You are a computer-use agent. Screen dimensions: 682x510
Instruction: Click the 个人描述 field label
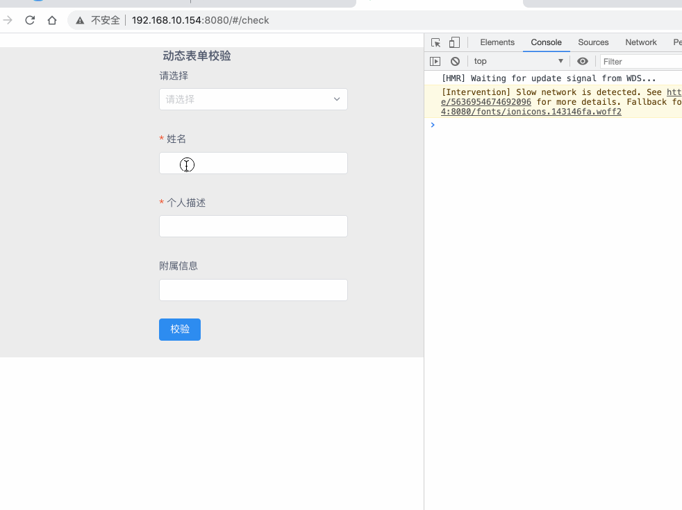click(x=186, y=203)
